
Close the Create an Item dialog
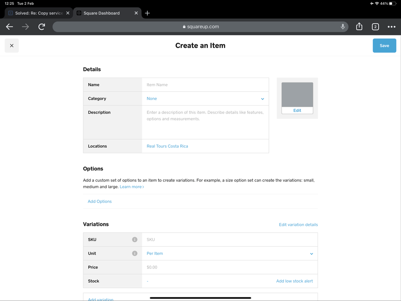[12, 45]
